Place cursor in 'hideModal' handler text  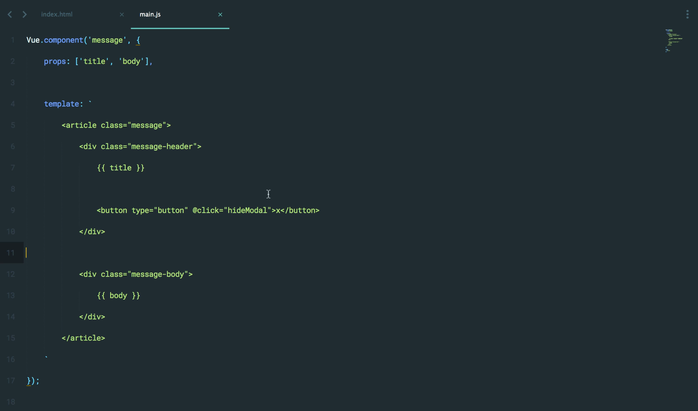(x=247, y=210)
